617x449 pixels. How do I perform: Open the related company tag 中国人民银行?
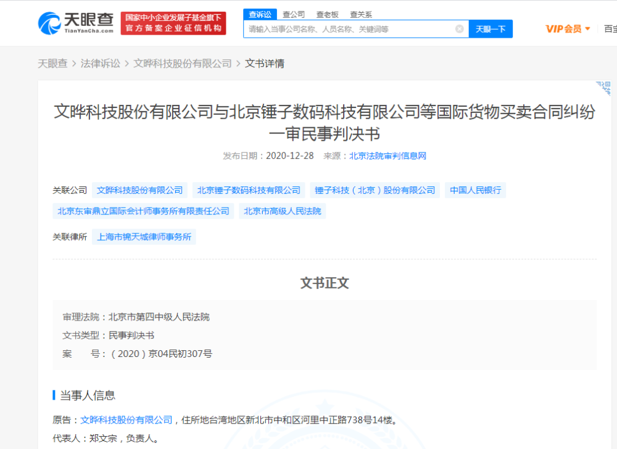coord(475,190)
